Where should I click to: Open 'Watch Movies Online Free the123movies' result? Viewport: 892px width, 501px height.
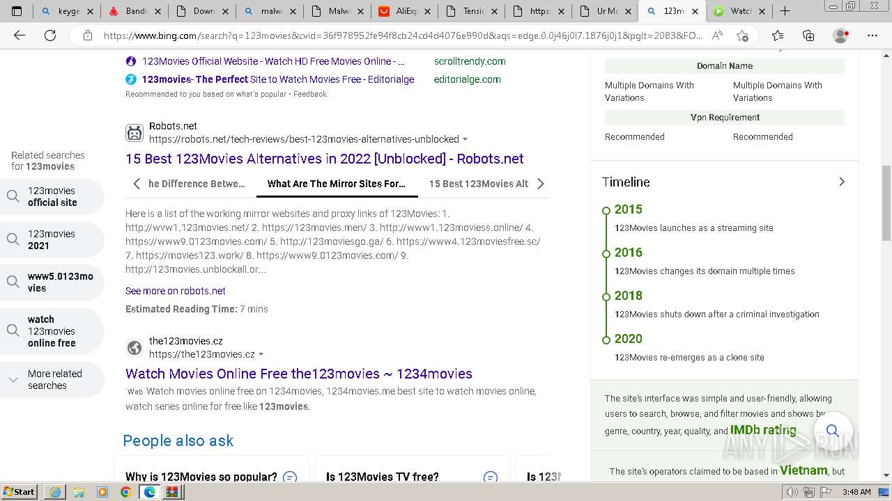[299, 374]
